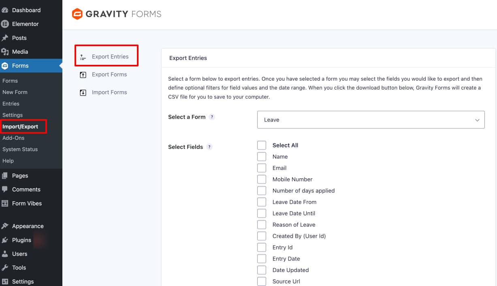Click the Comments bubble icon
Image resolution: width=497 pixels, height=286 pixels.
[5, 189]
